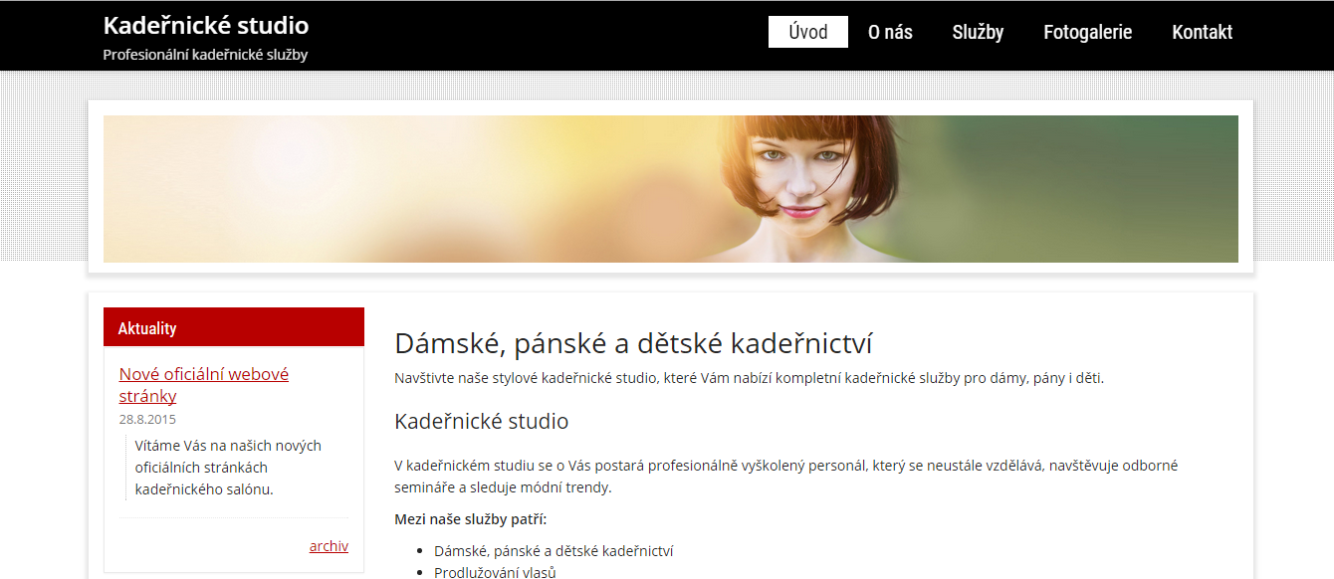
Task: Click the Dámské, pánské a dětské kadeřnictví list item
Action: [554, 551]
